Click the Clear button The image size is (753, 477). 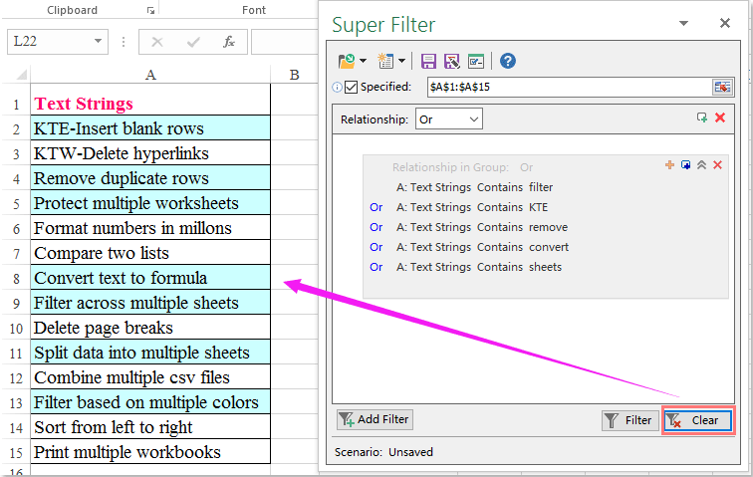[x=697, y=420]
